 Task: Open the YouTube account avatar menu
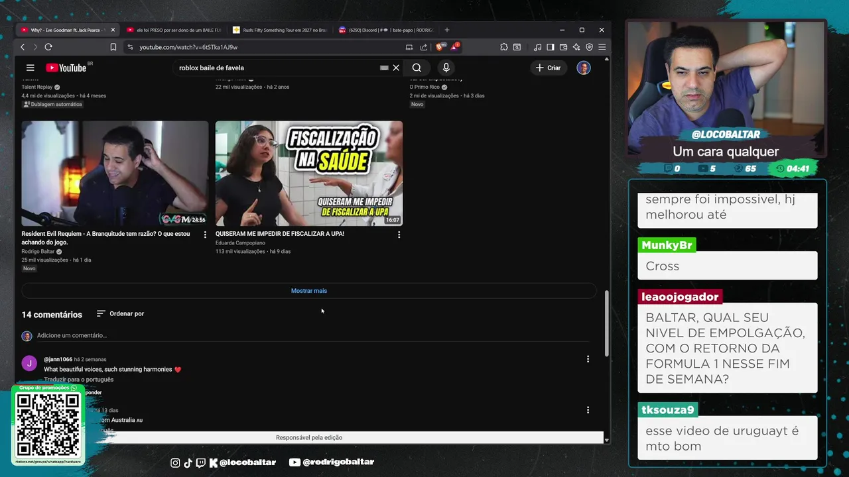pyautogui.click(x=584, y=68)
